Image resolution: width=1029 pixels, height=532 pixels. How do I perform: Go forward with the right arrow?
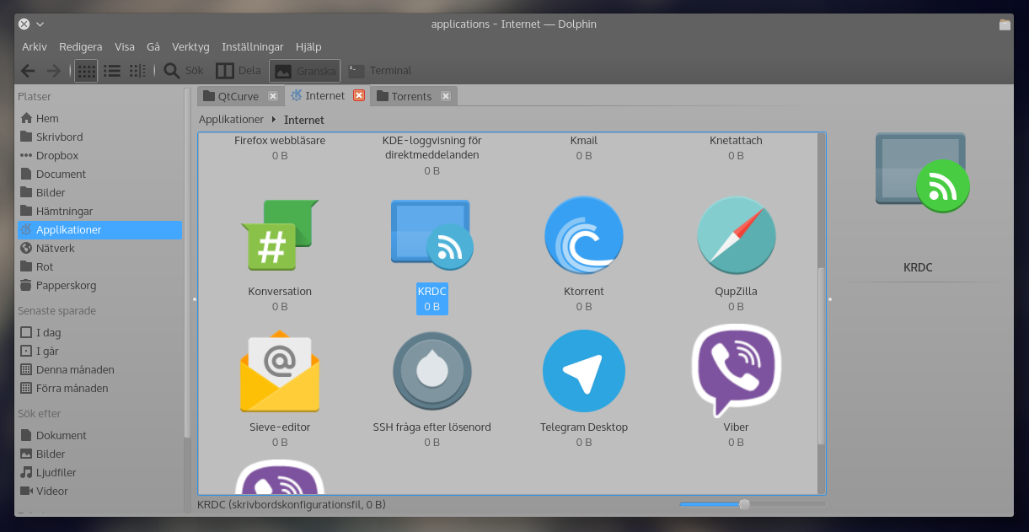tap(53, 71)
